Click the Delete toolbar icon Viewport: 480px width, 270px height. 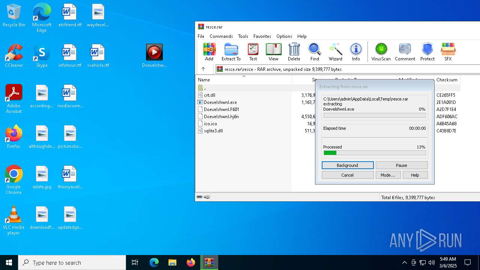tap(294, 52)
